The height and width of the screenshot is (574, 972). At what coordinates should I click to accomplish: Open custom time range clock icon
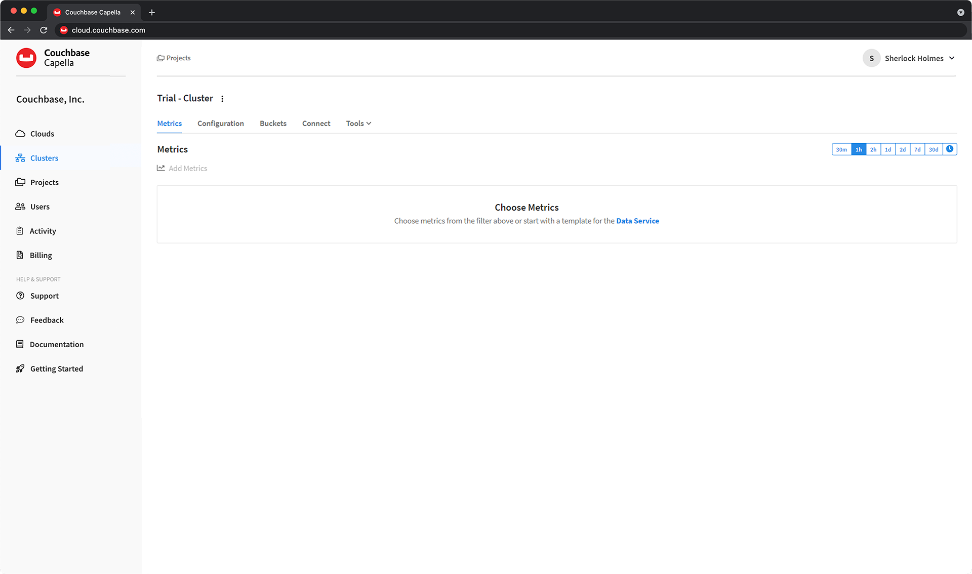click(950, 149)
